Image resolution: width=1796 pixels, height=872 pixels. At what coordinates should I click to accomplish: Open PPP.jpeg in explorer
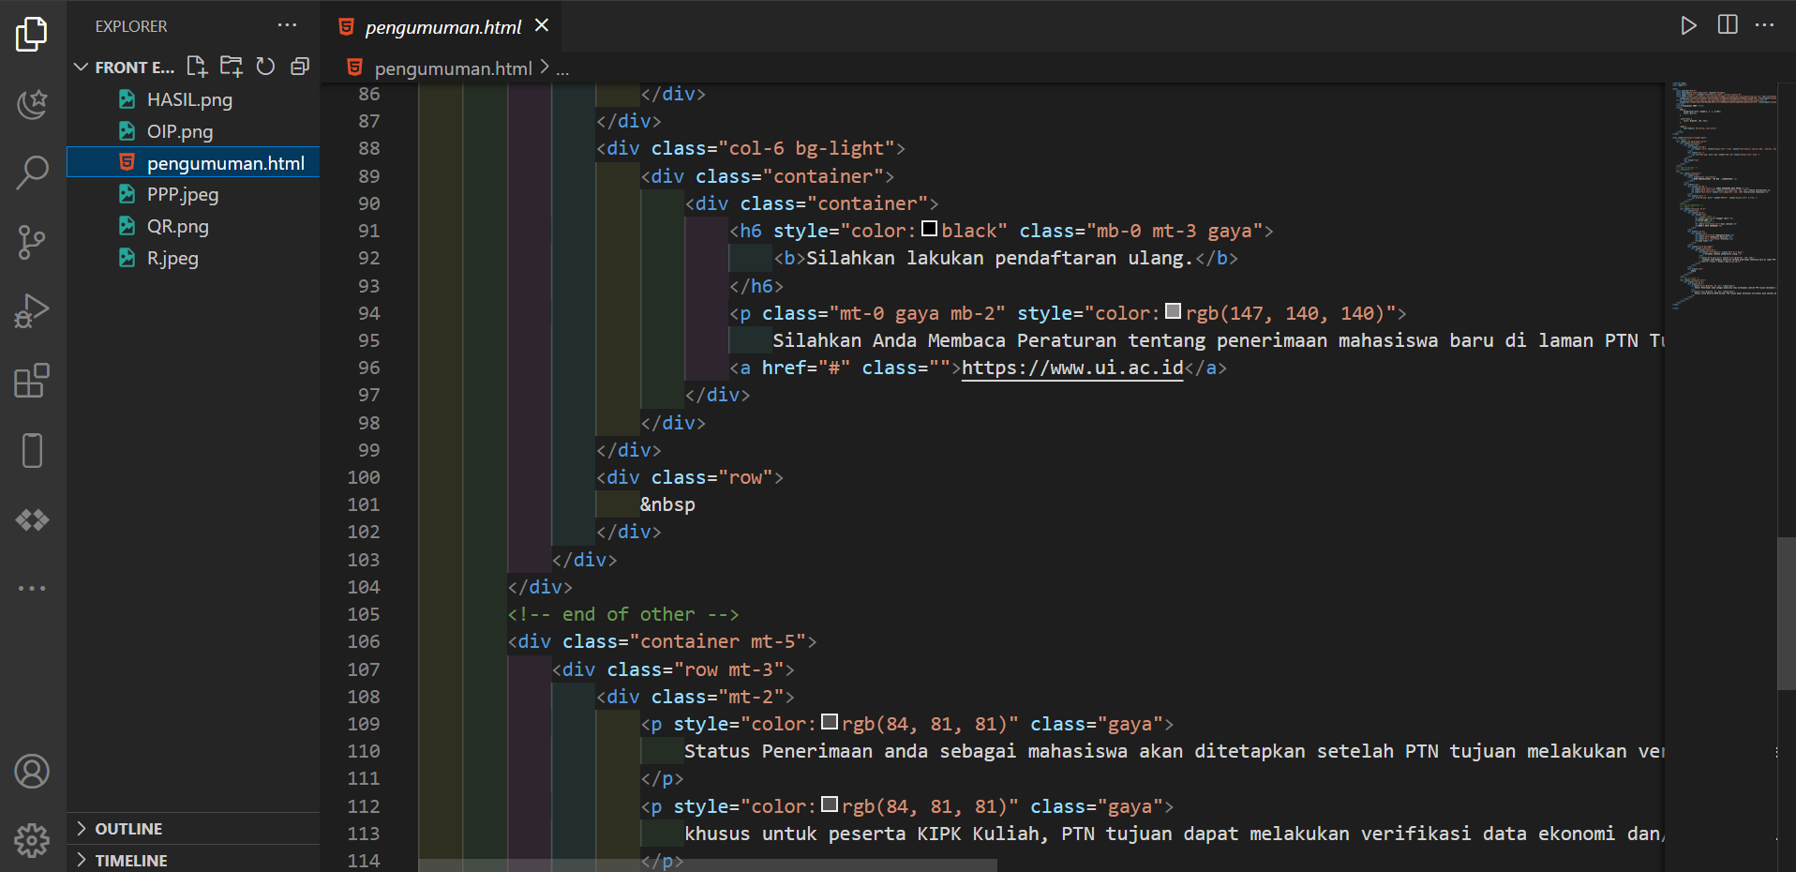click(183, 194)
